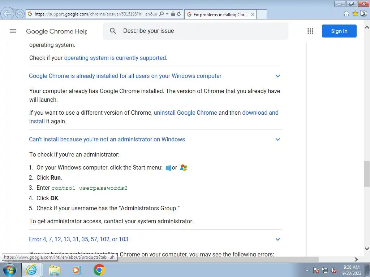Click 'To check if you're an administrator:' text
This screenshot has height=277, width=370.
[x=74, y=154]
